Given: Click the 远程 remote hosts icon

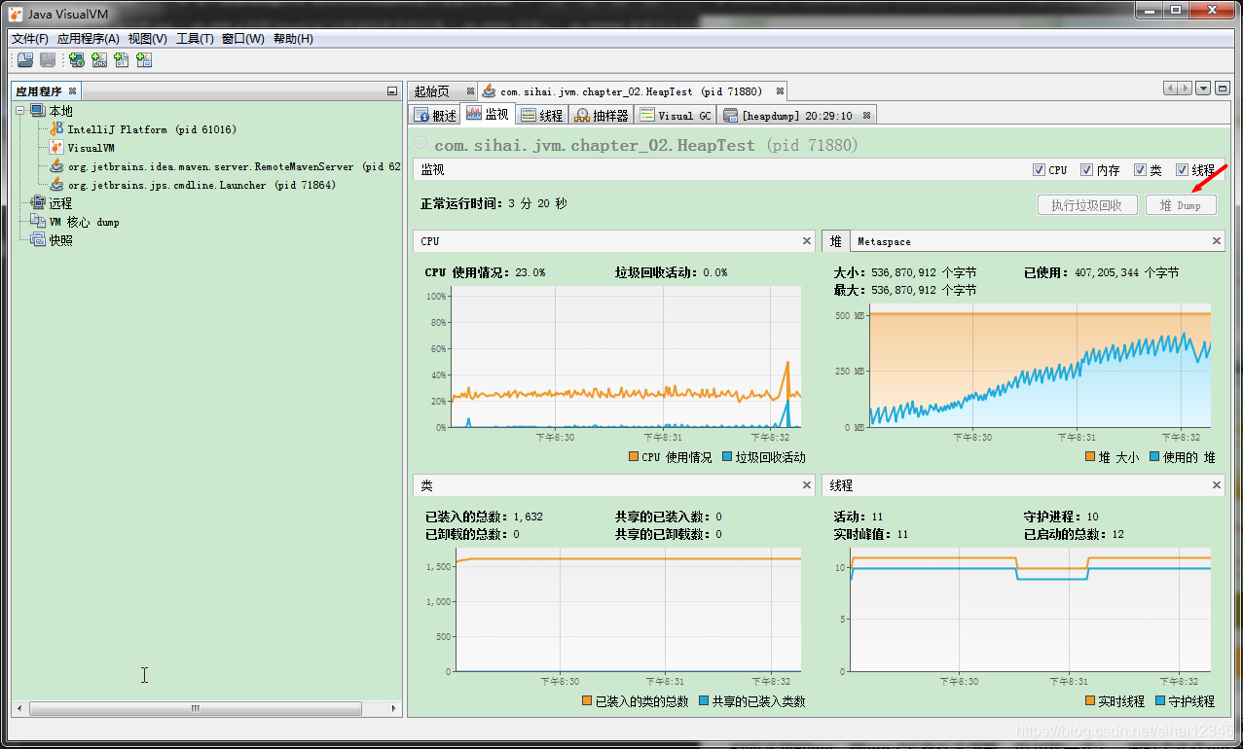Looking at the screenshot, I should pyautogui.click(x=38, y=203).
